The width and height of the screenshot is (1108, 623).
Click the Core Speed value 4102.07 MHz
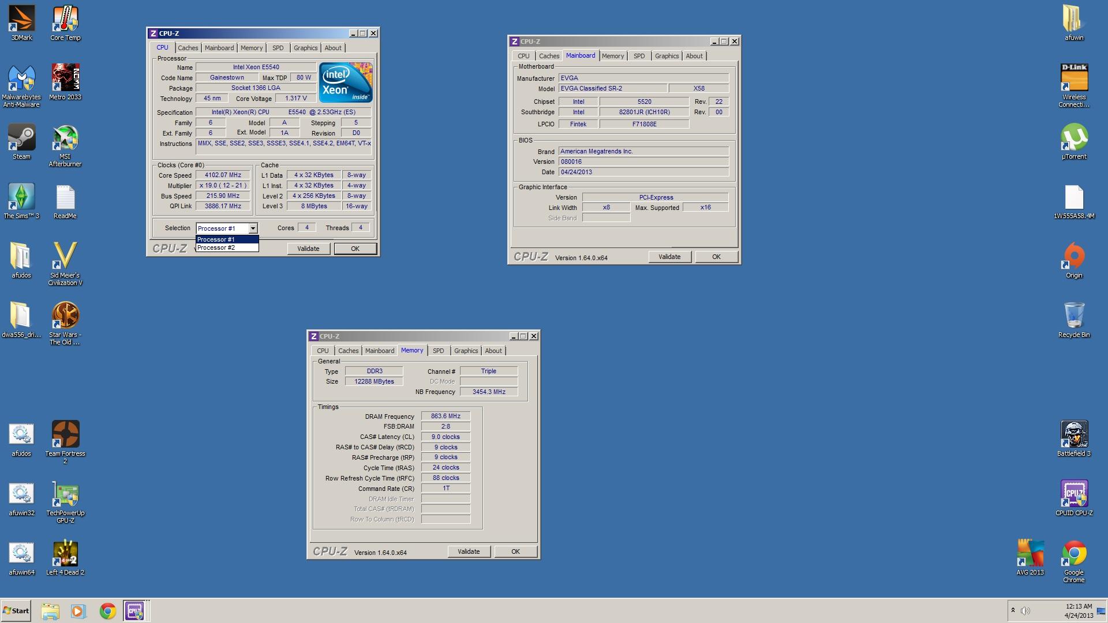pos(223,175)
